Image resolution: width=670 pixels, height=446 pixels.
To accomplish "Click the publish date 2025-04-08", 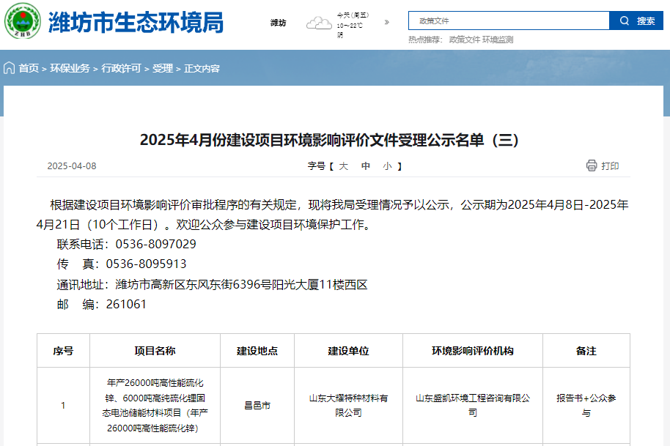I will (x=71, y=166).
